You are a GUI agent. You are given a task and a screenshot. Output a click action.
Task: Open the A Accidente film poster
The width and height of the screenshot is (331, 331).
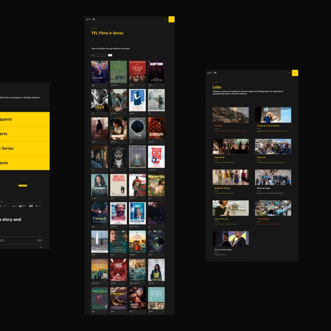(137, 100)
